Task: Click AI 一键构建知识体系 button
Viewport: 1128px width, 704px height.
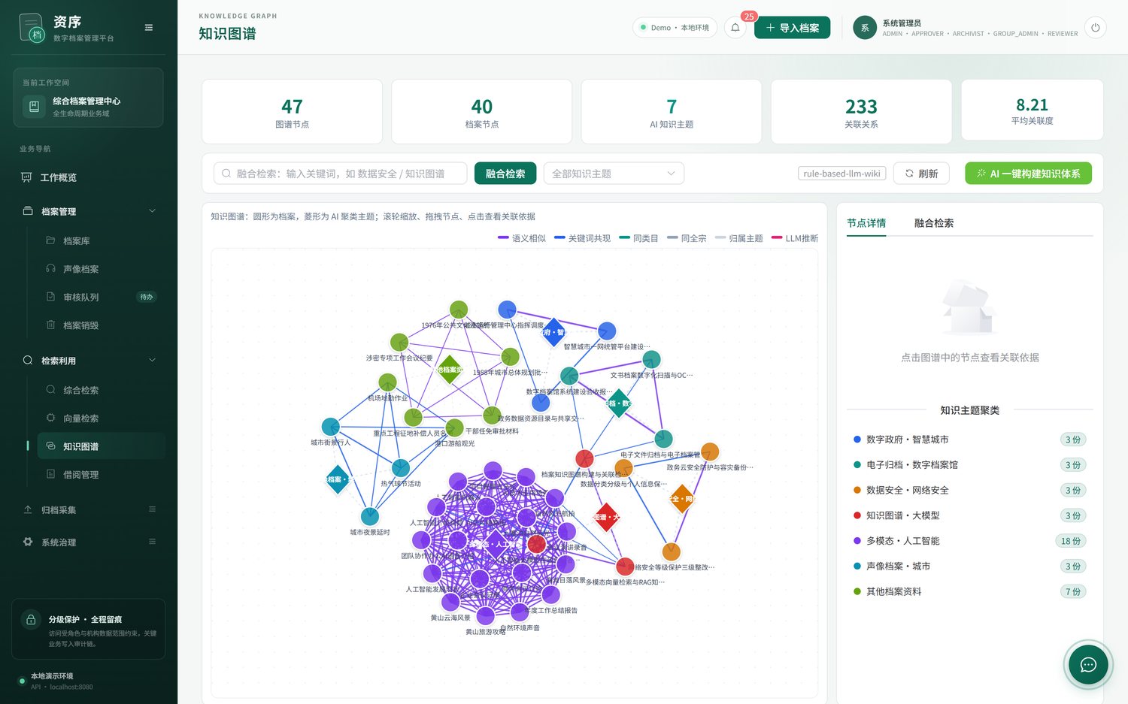Action: [1028, 174]
